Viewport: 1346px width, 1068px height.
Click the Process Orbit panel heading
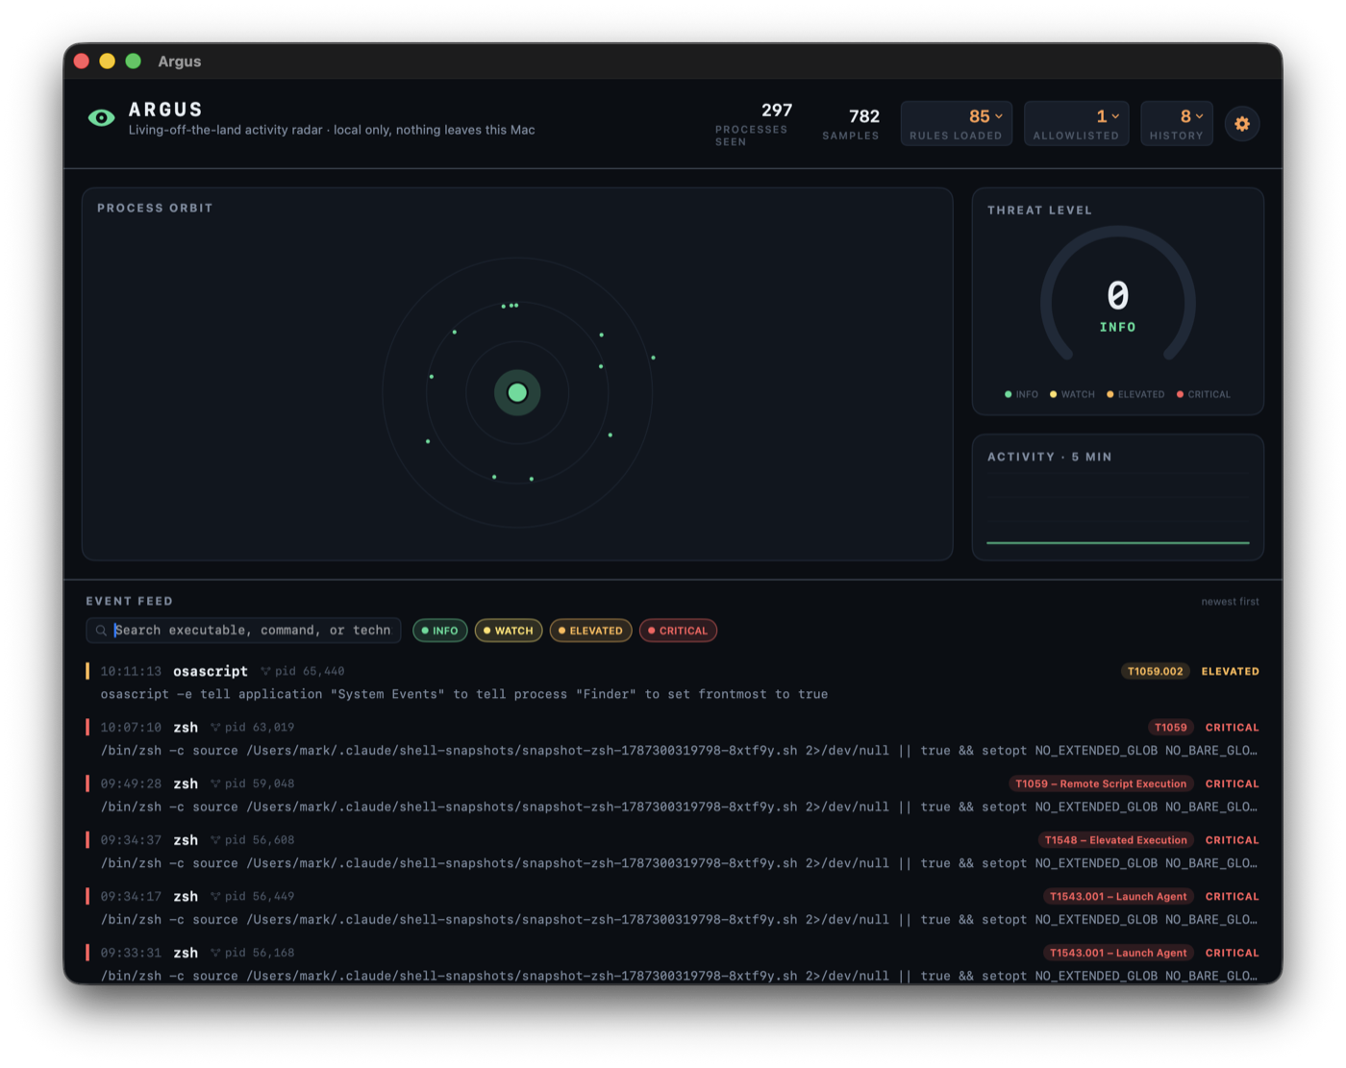(155, 208)
